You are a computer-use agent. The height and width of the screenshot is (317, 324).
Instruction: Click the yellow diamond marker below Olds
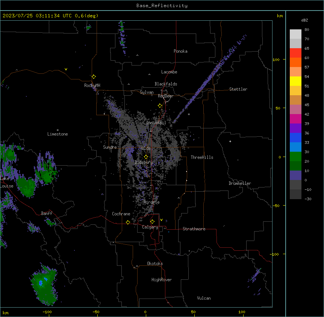click(146, 157)
